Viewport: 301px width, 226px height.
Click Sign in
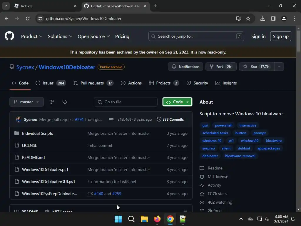258,36
